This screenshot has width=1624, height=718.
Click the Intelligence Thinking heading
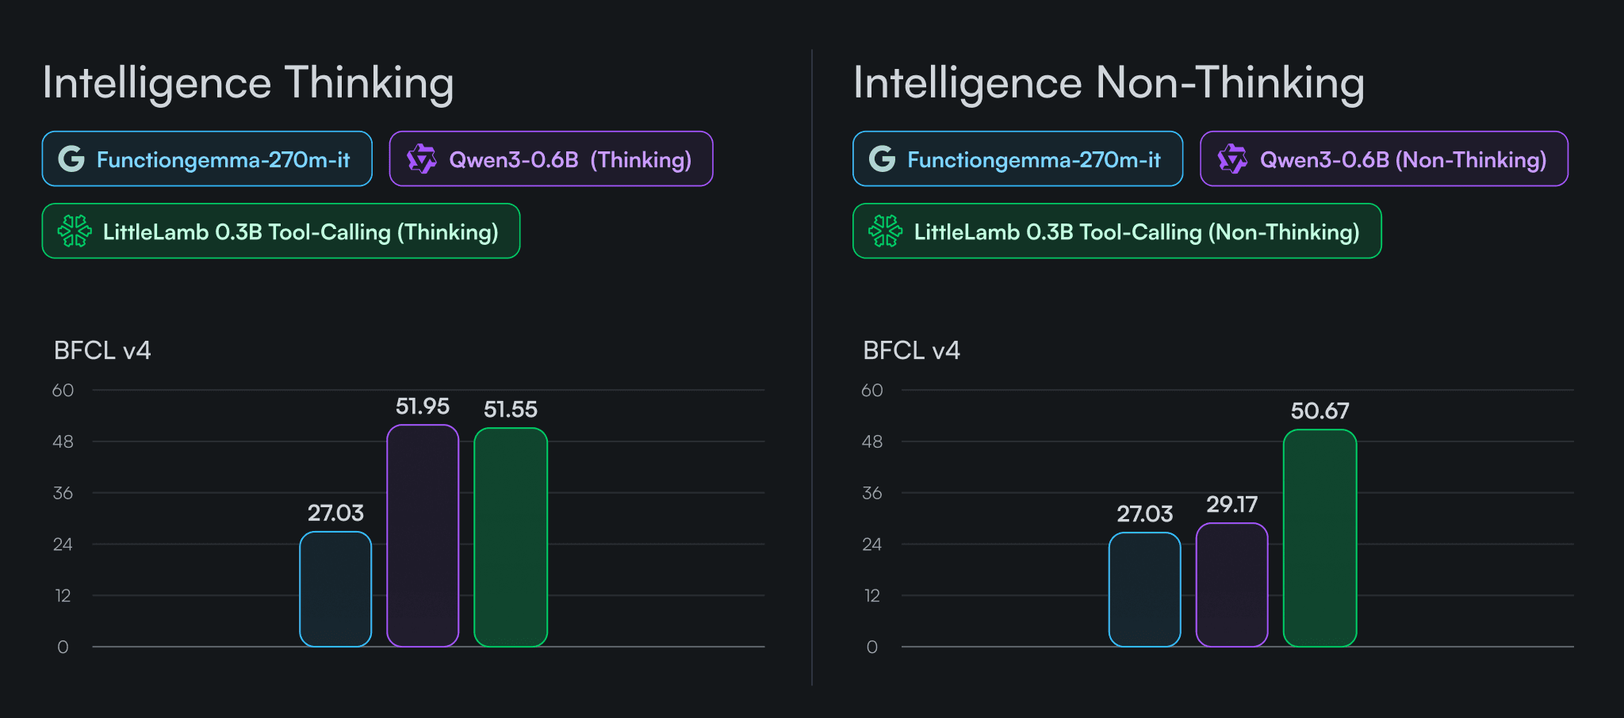[x=248, y=82]
